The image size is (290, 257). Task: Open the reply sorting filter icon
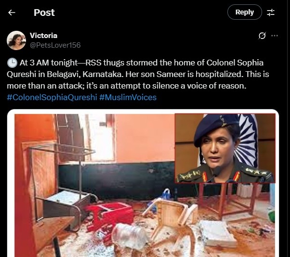(271, 13)
